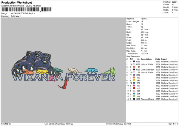The height and width of the screenshot is (126, 179).
Task: Click the navy blue swatch in stop 1
Action: point(134,62)
